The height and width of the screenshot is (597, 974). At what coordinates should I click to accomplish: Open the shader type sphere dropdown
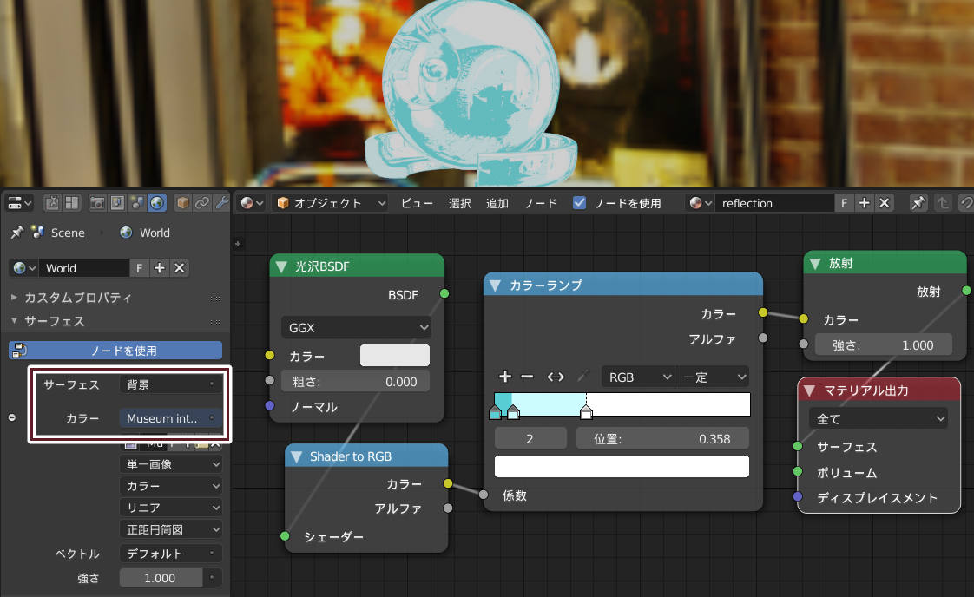tap(252, 202)
